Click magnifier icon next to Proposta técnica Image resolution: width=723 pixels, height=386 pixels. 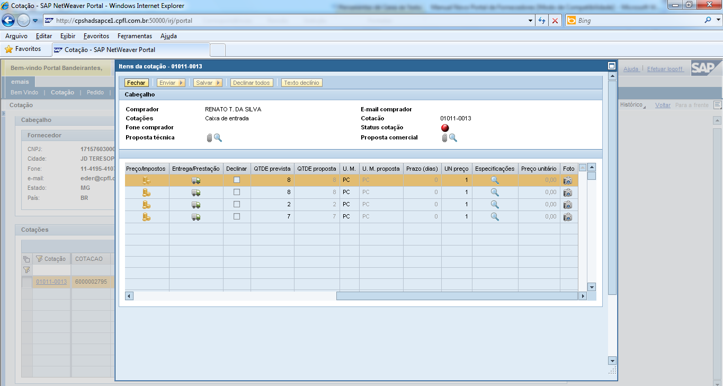click(218, 138)
